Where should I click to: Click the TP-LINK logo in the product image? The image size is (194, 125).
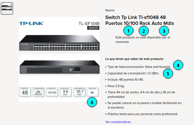[x=31, y=23]
